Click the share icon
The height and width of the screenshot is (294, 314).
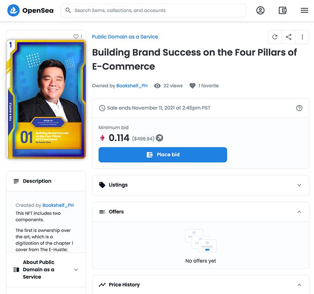click(288, 37)
